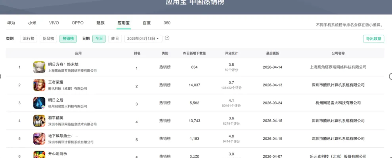Open 明日方舟：终末地 app icon
The height and width of the screenshot is (158, 392).
click(x=39, y=67)
